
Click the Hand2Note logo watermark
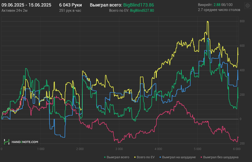[21, 142]
